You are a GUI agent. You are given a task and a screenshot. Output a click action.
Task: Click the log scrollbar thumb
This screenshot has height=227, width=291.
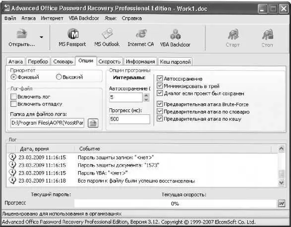coord(282,174)
